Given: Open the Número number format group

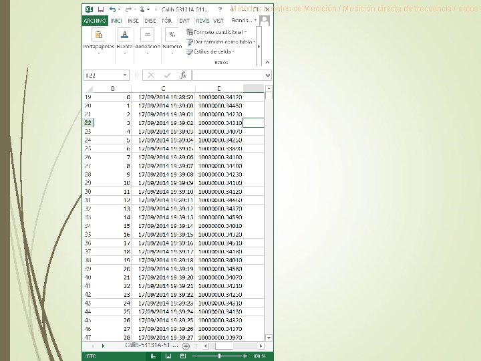Looking at the screenshot, I should coord(172,41).
